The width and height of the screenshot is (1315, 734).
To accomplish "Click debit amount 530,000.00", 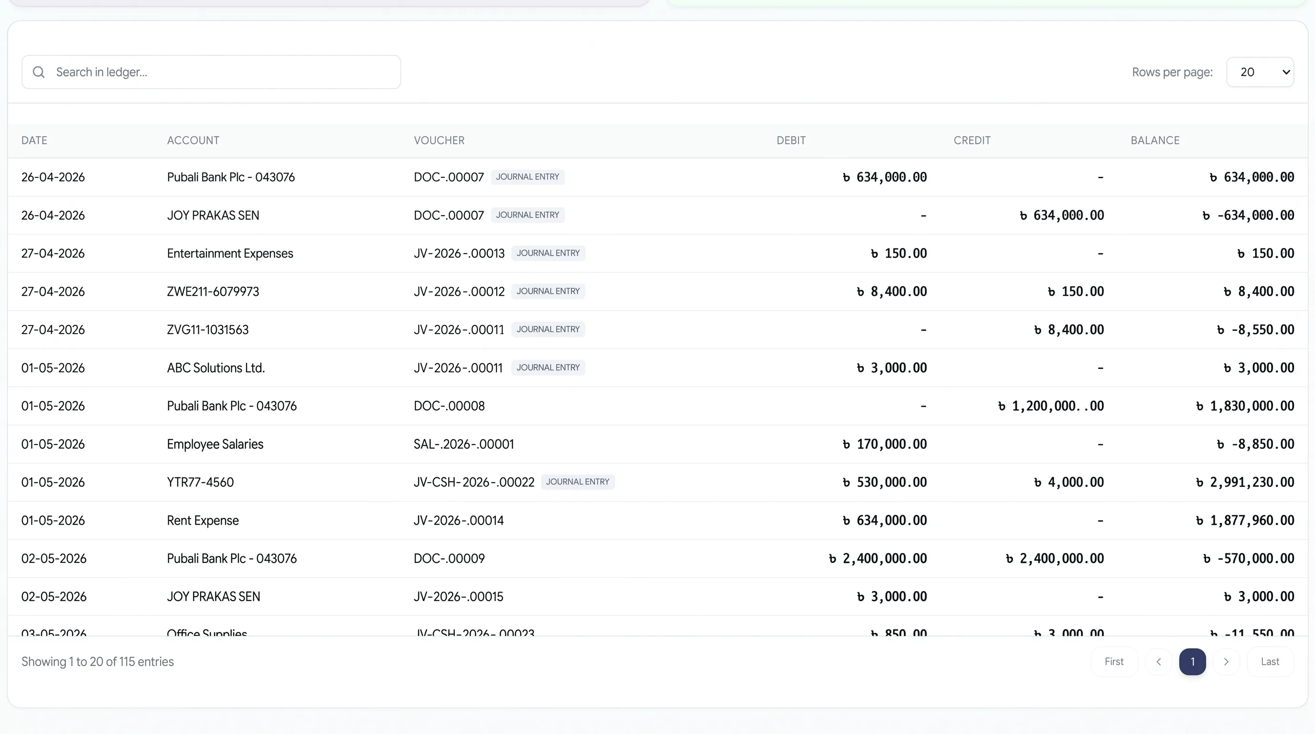I will (884, 482).
